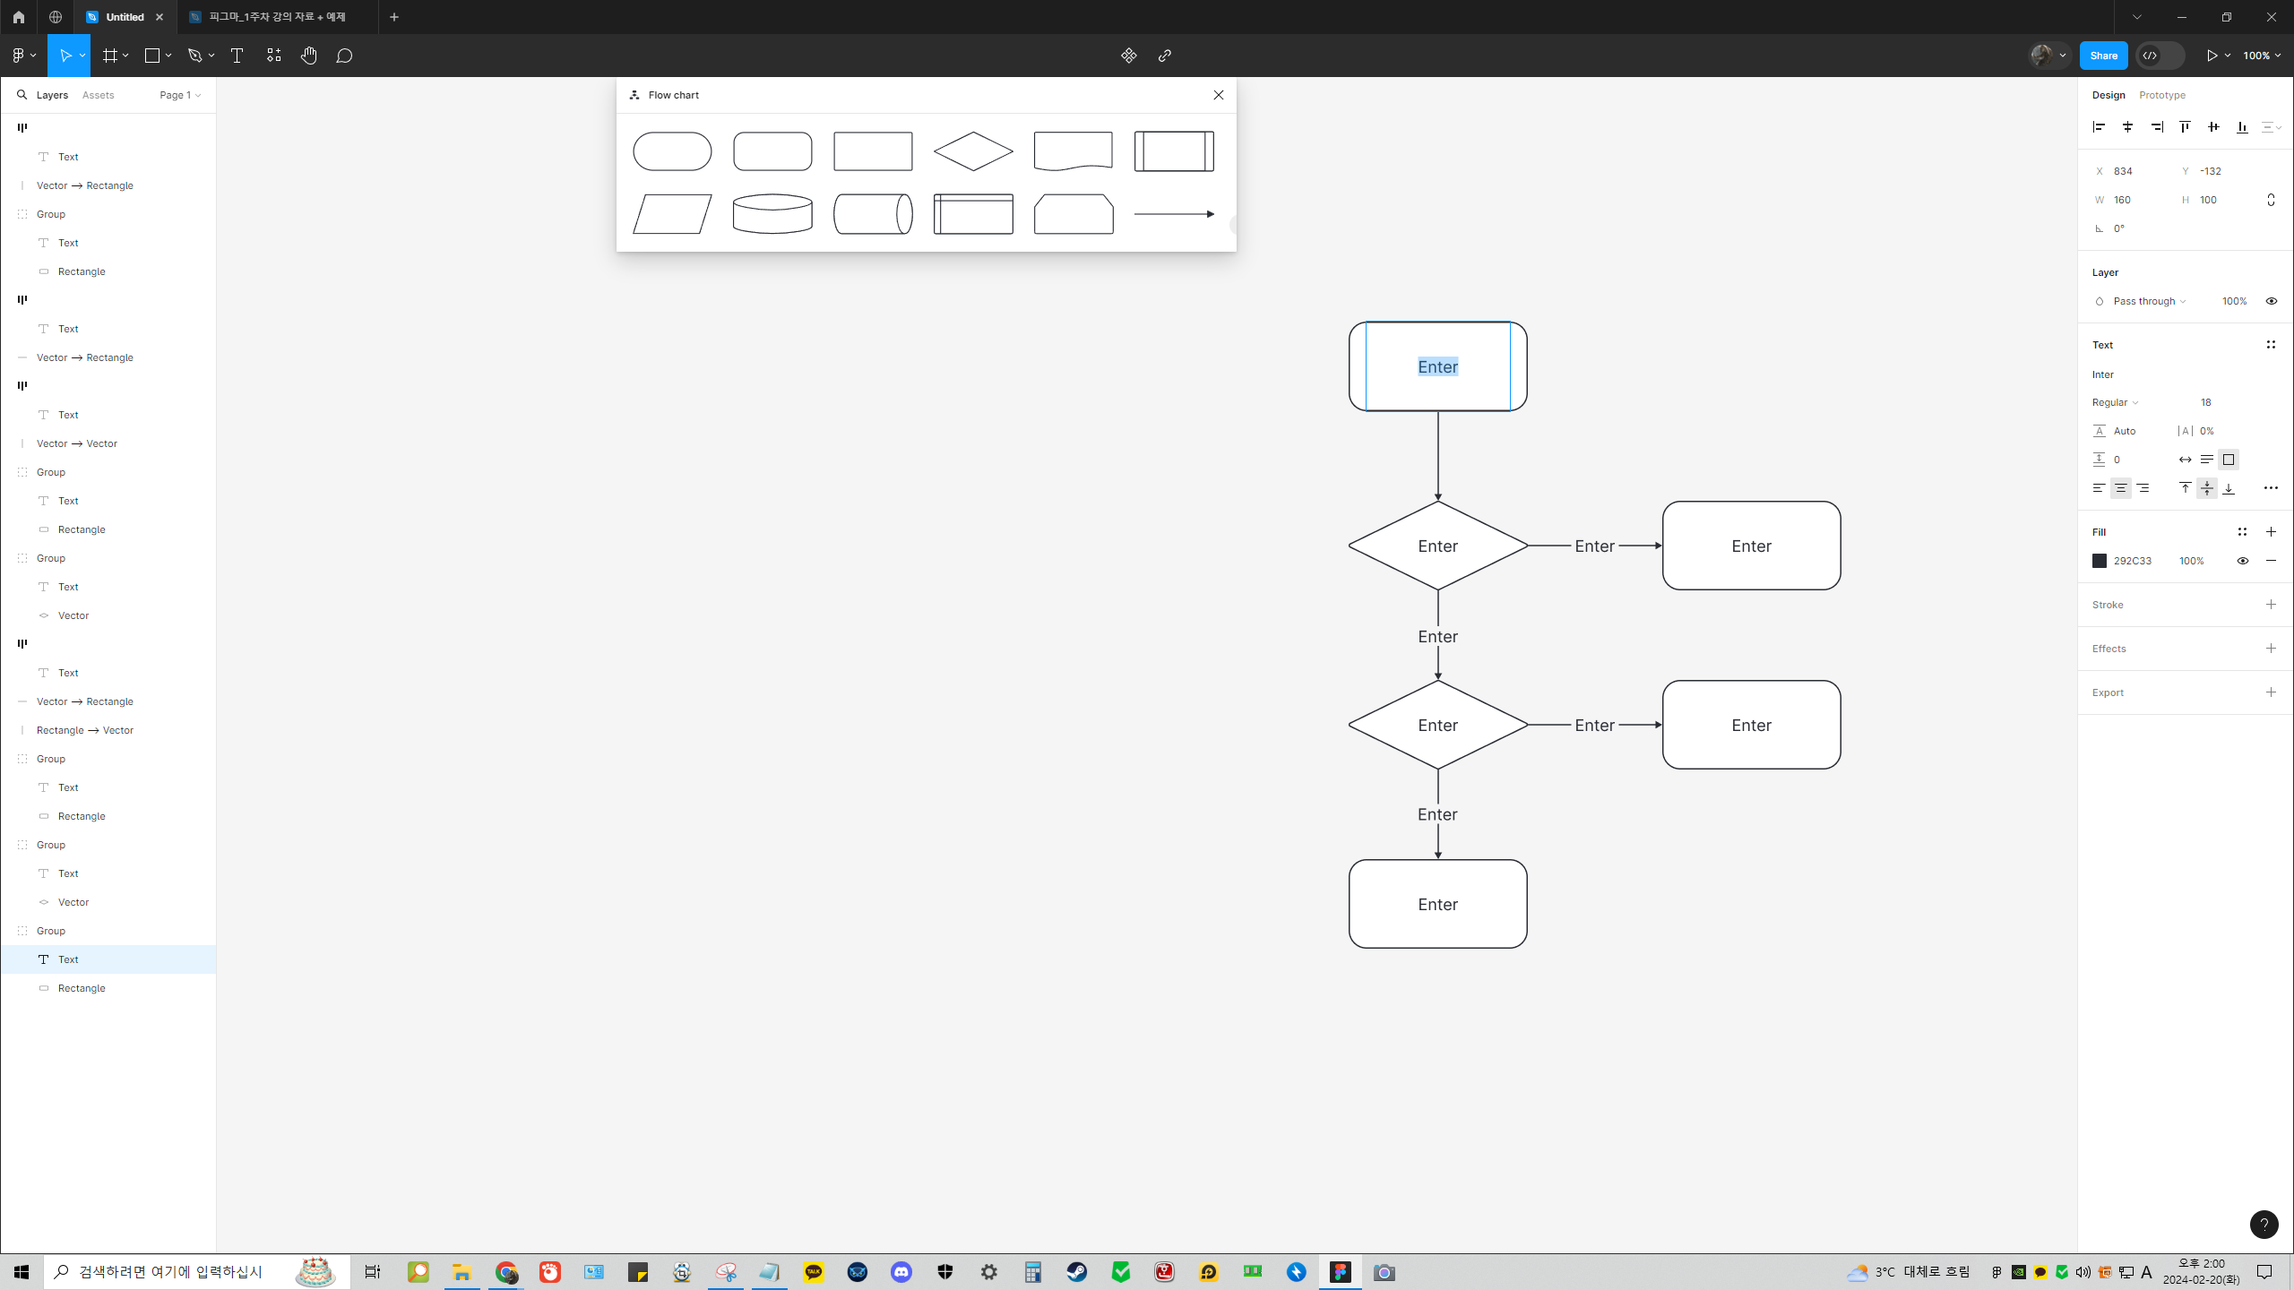The height and width of the screenshot is (1290, 2294).
Task: Open Pass through blend mode dropdown
Action: (2149, 302)
